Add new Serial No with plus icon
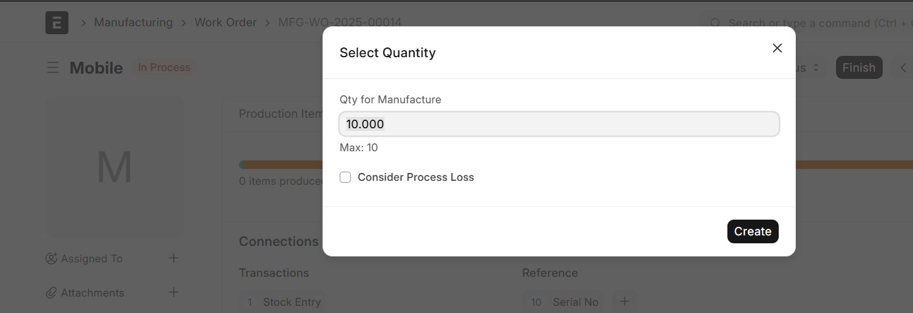 (625, 302)
